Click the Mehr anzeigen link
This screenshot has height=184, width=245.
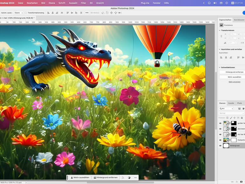234,82
